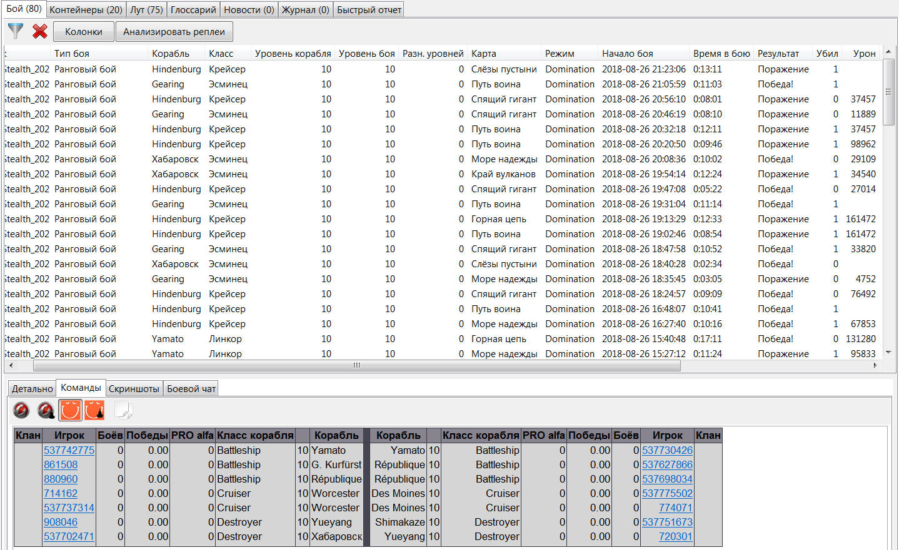Open the Быстрый отчет tab
The height and width of the screenshot is (550, 899).
click(x=369, y=10)
